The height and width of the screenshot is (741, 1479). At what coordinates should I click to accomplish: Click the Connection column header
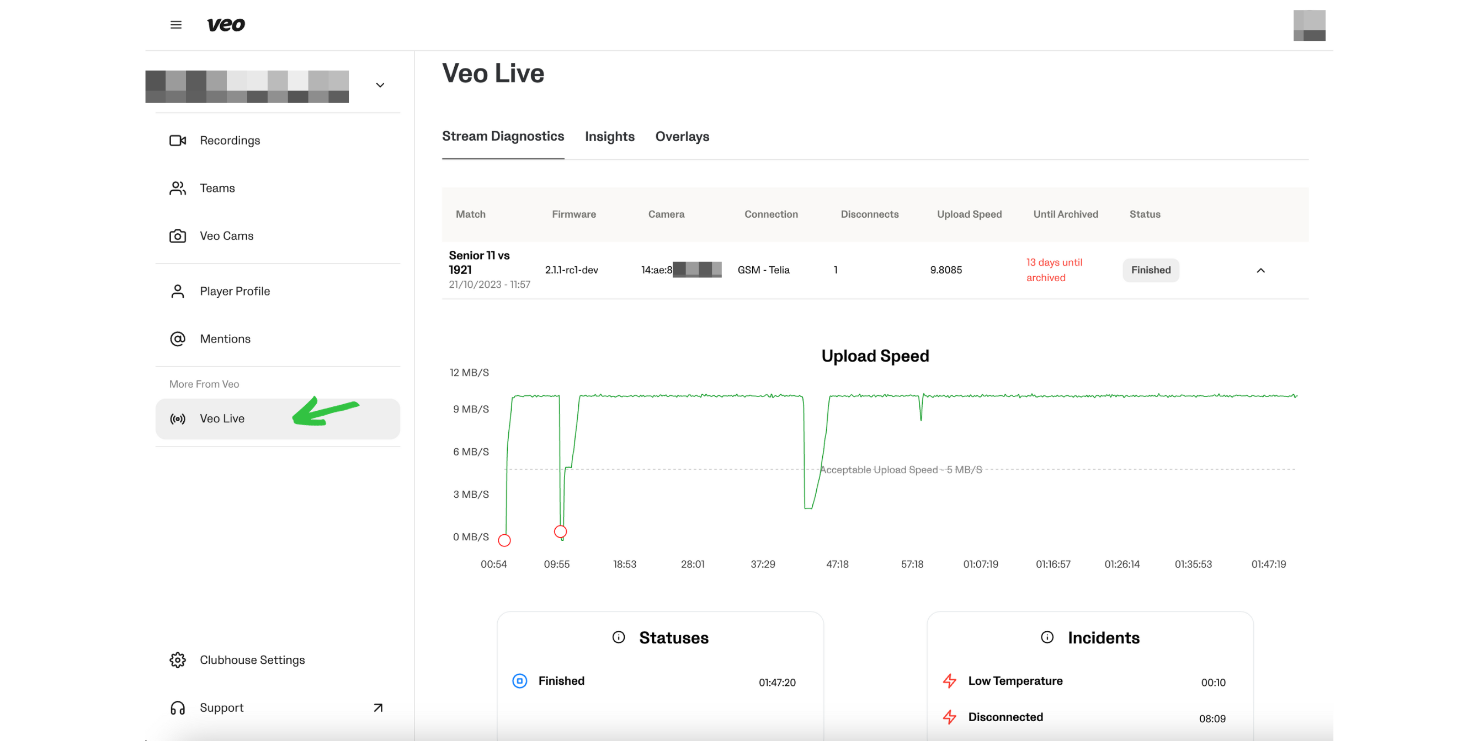[x=771, y=214]
